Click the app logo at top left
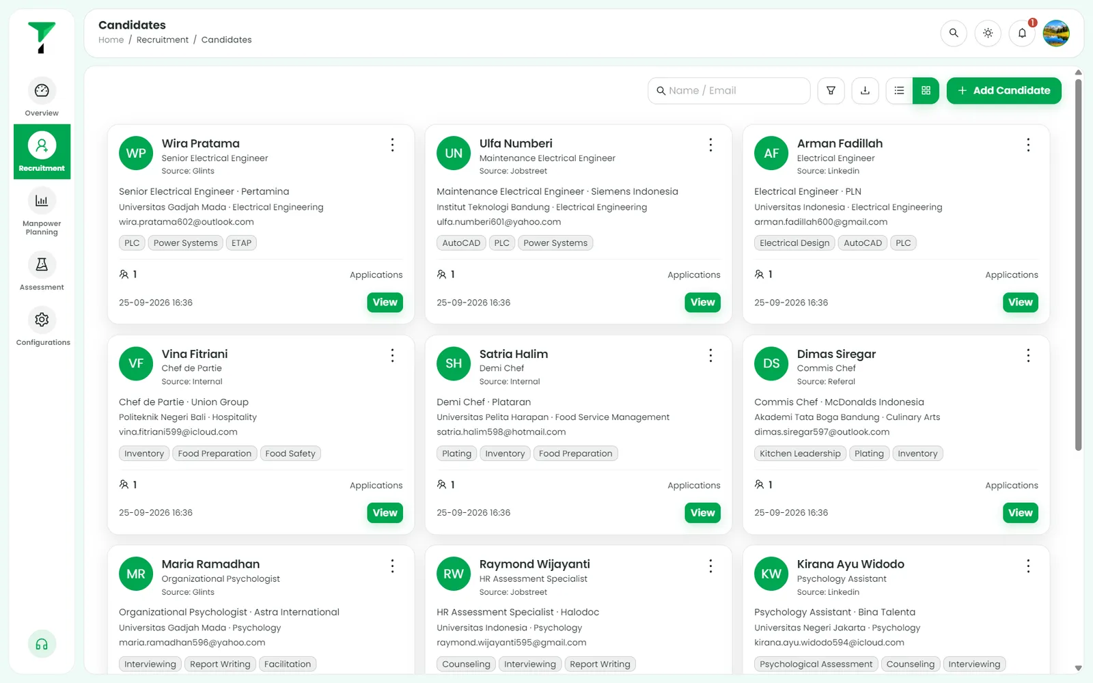This screenshot has width=1093, height=683. pyautogui.click(x=42, y=37)
